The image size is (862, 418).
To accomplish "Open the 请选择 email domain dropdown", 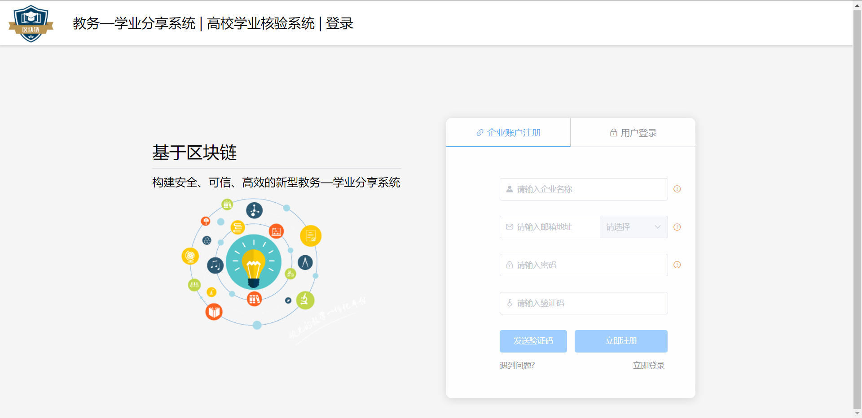I will coord(629,227).
